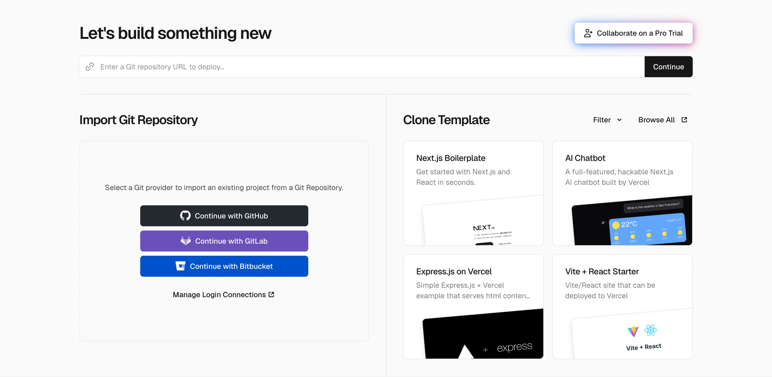
Task: Click the add-user icon on Pro Trial button
Action: click(x=588, y=33)
